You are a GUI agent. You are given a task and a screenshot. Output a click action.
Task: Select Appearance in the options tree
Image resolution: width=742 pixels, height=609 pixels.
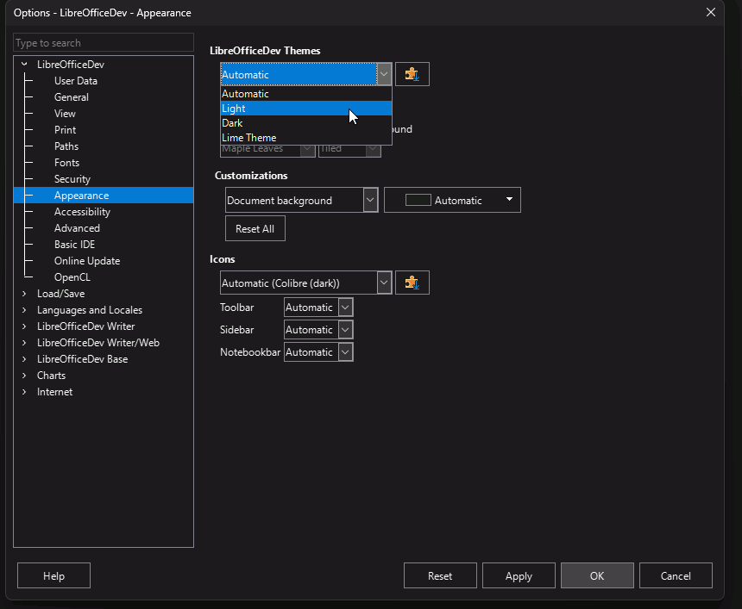[x=104, y=196]
